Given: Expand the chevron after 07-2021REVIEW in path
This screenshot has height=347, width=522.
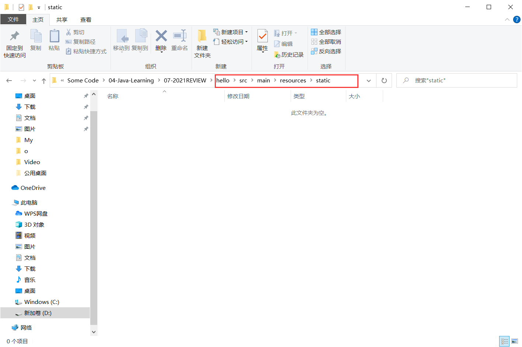Looking at the screenshot, I should coord(211,80).
